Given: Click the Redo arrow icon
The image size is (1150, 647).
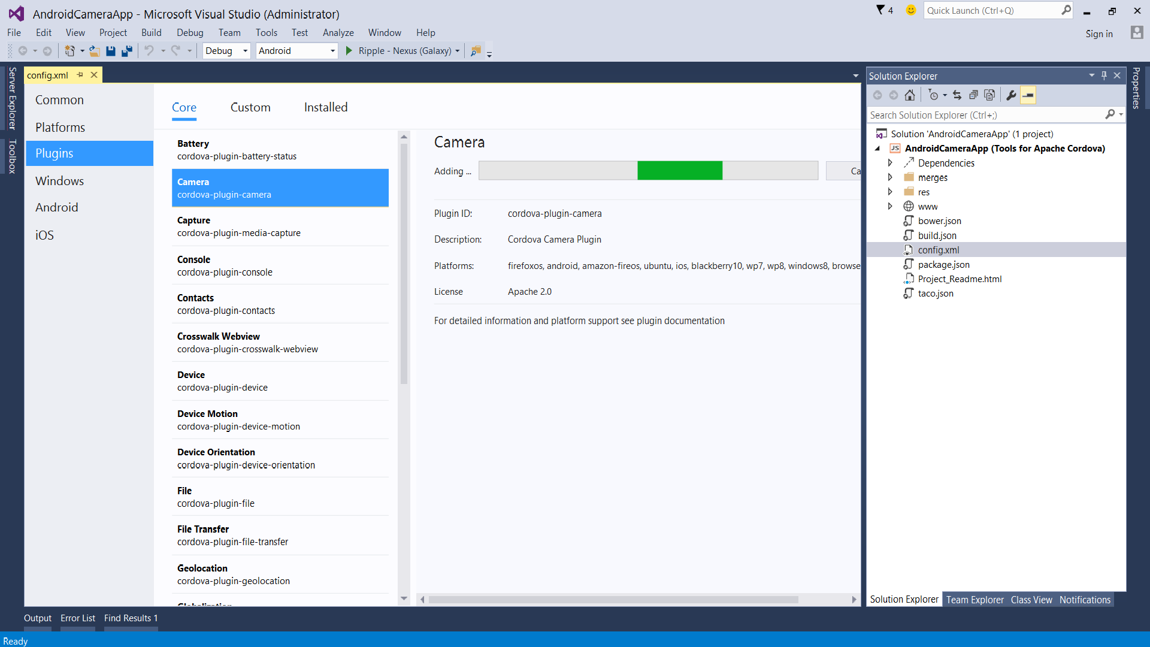Looking at the screenshot, I should [x=175, y=51].
